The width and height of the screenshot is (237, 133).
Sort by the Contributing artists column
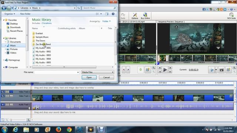pos(67,28)
